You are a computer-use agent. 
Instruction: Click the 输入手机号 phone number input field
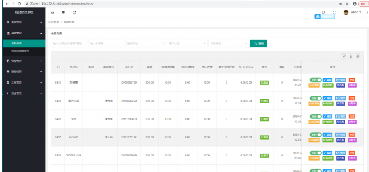pos(106,43)
